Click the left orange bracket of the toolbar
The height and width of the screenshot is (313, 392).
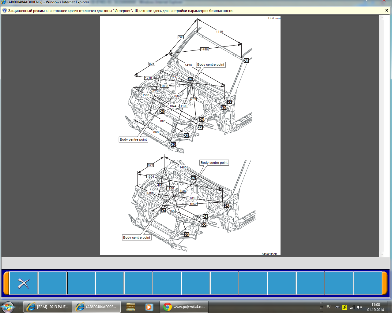coord(6,283)
